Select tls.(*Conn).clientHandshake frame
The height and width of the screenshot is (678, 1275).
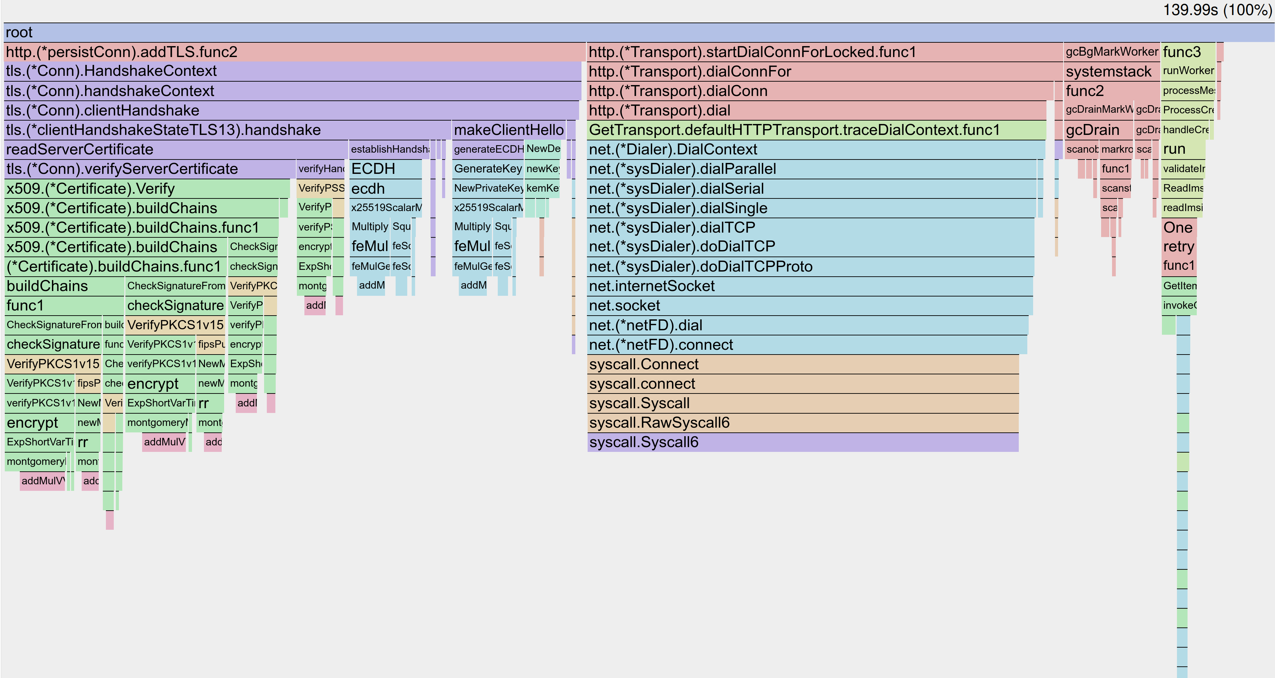pos(291,110)
